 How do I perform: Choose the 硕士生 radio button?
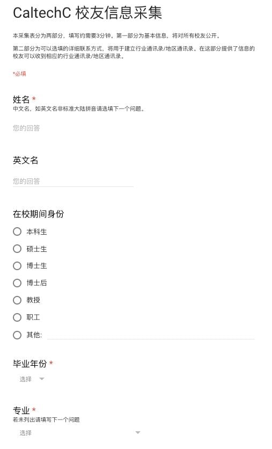point(17,249)
